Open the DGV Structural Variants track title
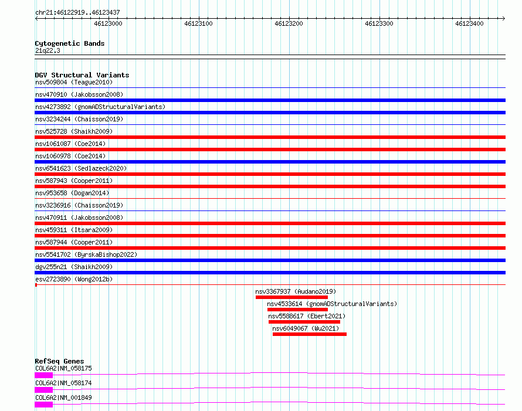The height and width of the screenshot is (411, 522). (x=82, y=75)
